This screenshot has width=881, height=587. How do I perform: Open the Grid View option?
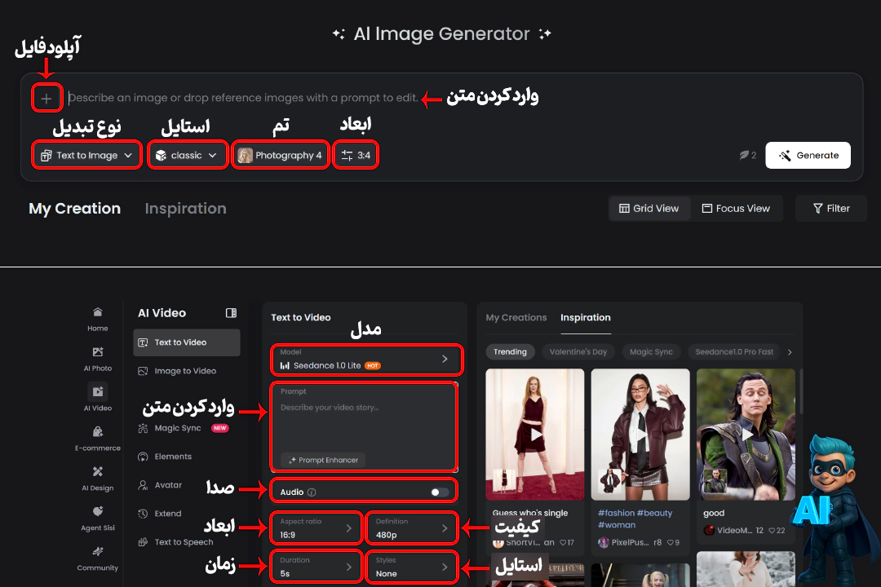click(x=649, y=208)
